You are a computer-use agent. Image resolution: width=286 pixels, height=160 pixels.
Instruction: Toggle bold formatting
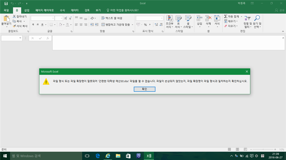click(33, 24)
